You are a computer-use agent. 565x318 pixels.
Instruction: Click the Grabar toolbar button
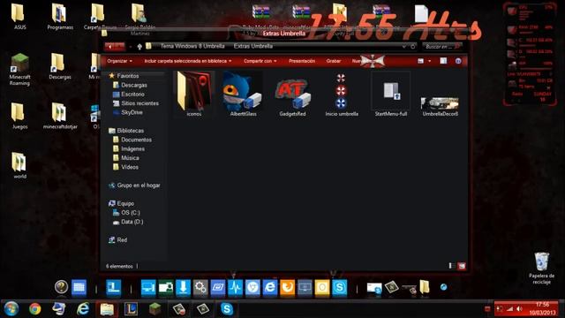click(x=334, y=61)
